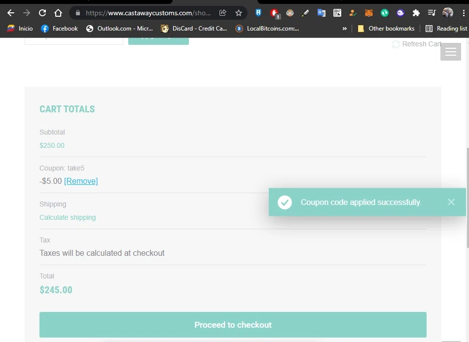
Task: Open the Other bookmarks folder
Action: (386, 29)
